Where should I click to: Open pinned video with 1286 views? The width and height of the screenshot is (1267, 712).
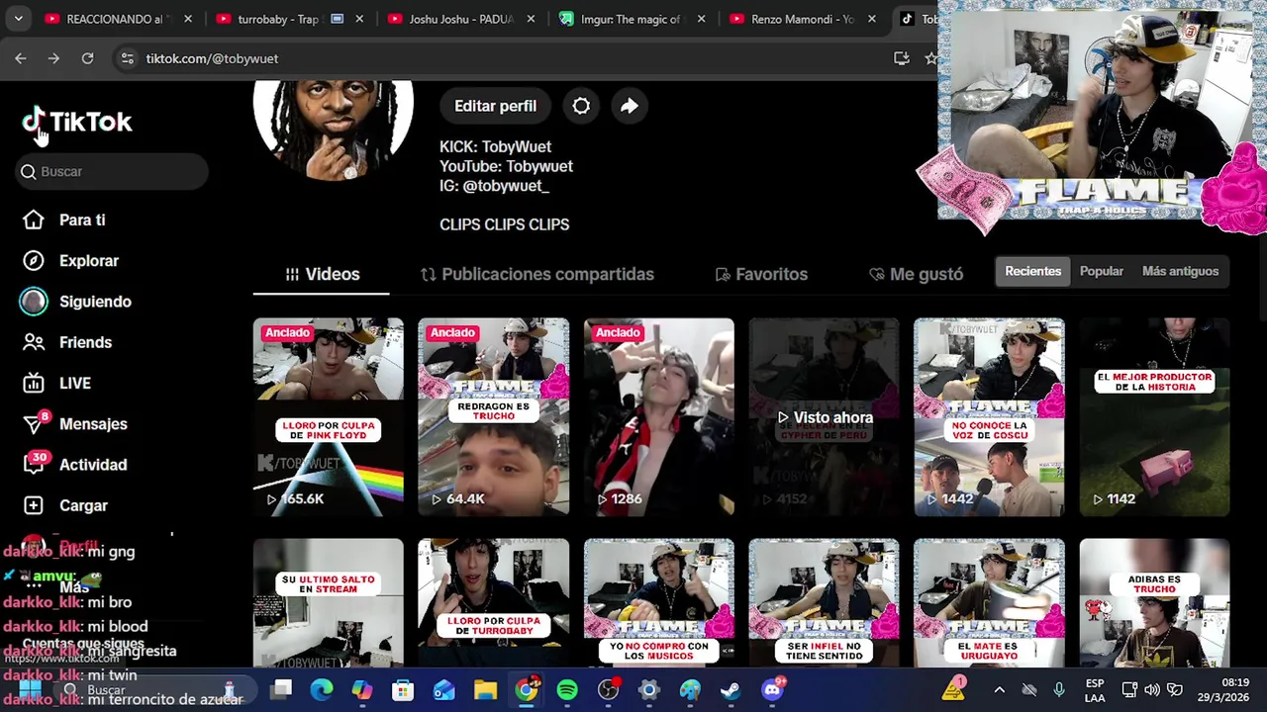pyautogui.click(x=659, y=417)
